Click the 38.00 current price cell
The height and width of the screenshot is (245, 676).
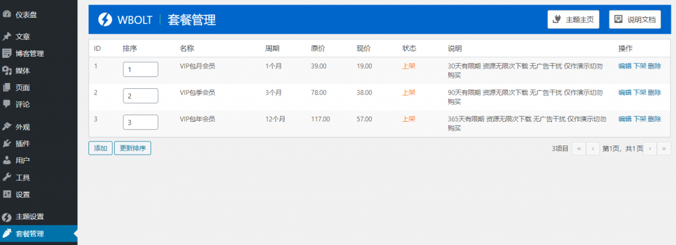(364, 92)
